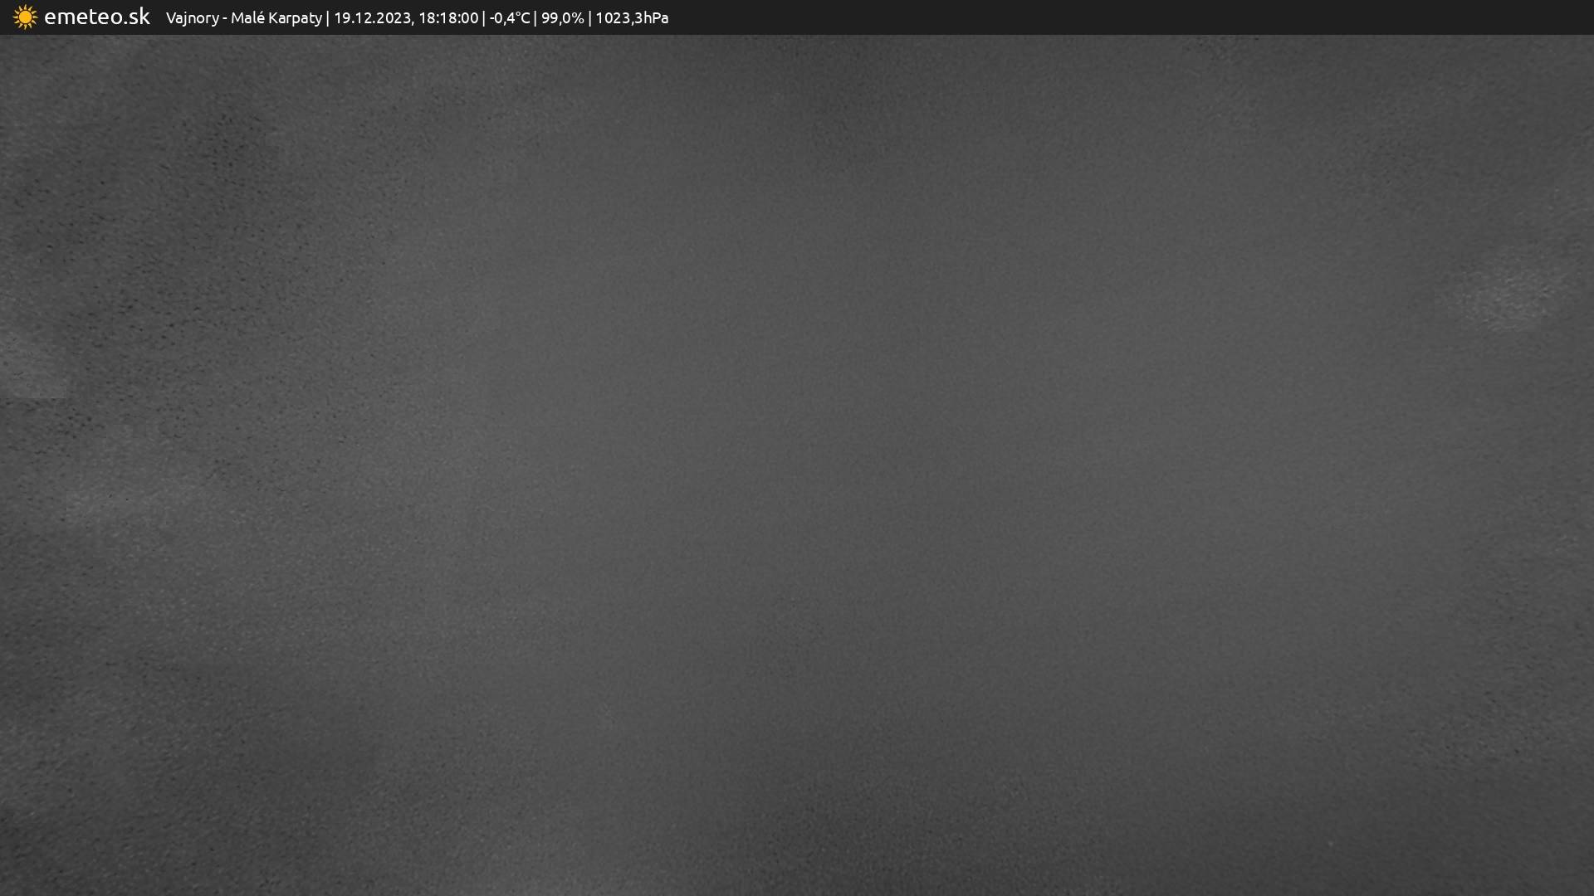1594x896 pixels.
Task: Click the temperature reading -0,4°C
Action: click(509, 18)
